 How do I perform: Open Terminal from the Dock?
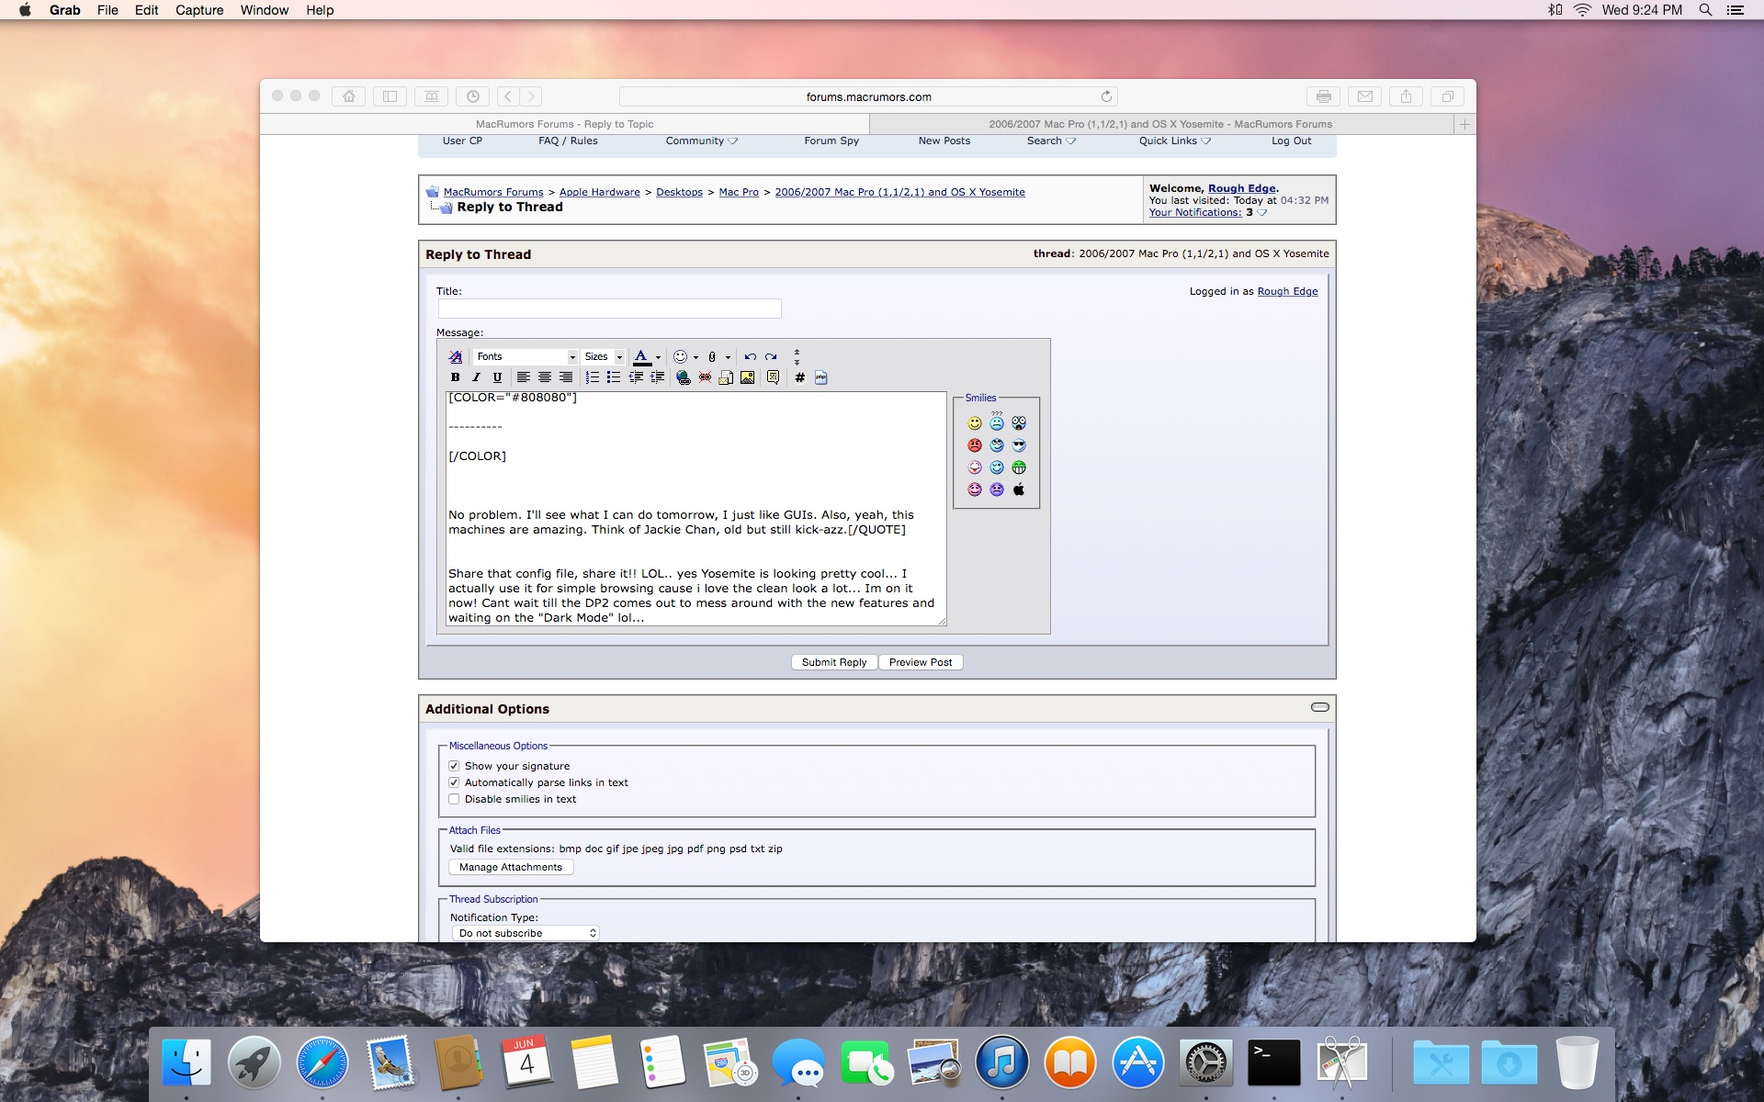(x=1273, y=1063)
